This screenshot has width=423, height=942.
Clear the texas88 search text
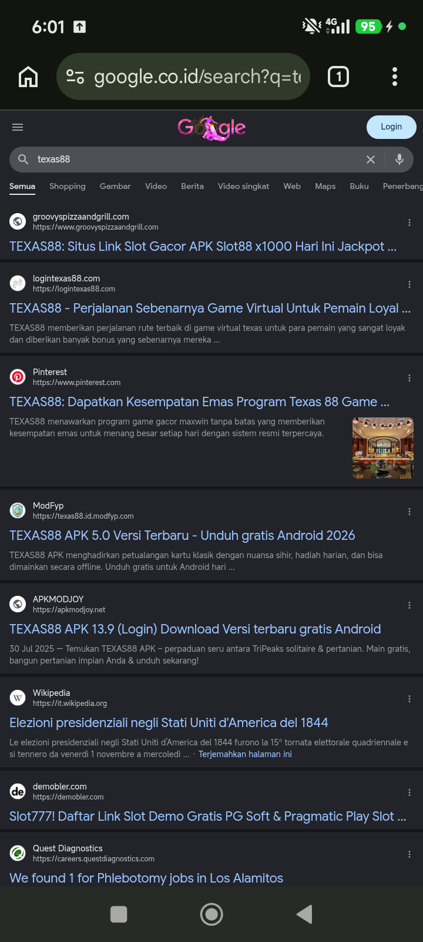coord(371,160)
